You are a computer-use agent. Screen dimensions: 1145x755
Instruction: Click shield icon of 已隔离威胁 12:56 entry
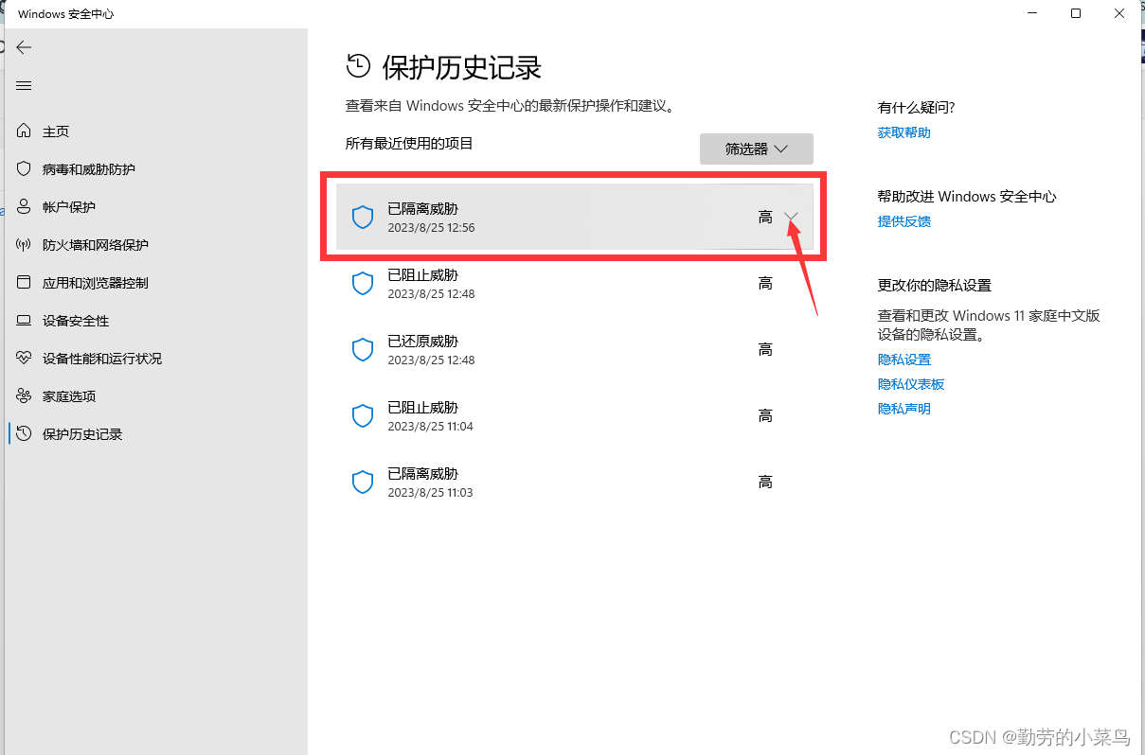[363, 218]
